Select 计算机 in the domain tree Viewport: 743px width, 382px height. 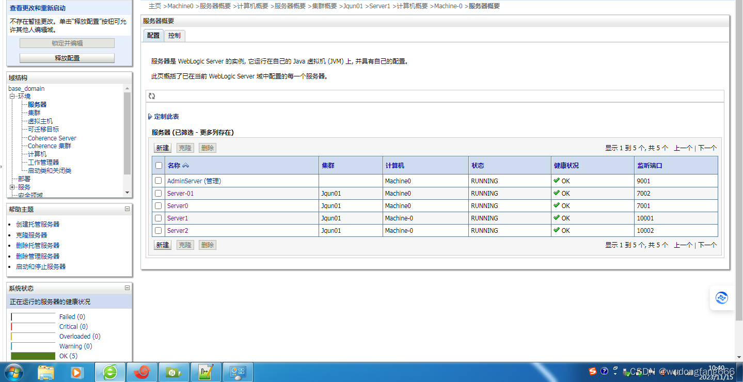coord(37,154)
